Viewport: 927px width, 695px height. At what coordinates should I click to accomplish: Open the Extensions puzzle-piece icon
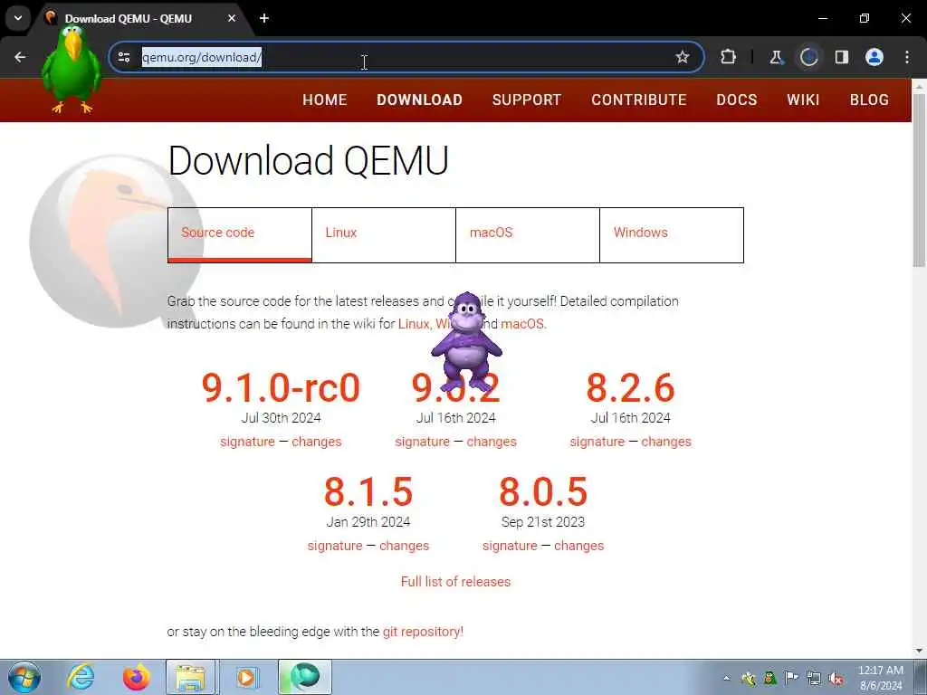pos(729,57)
